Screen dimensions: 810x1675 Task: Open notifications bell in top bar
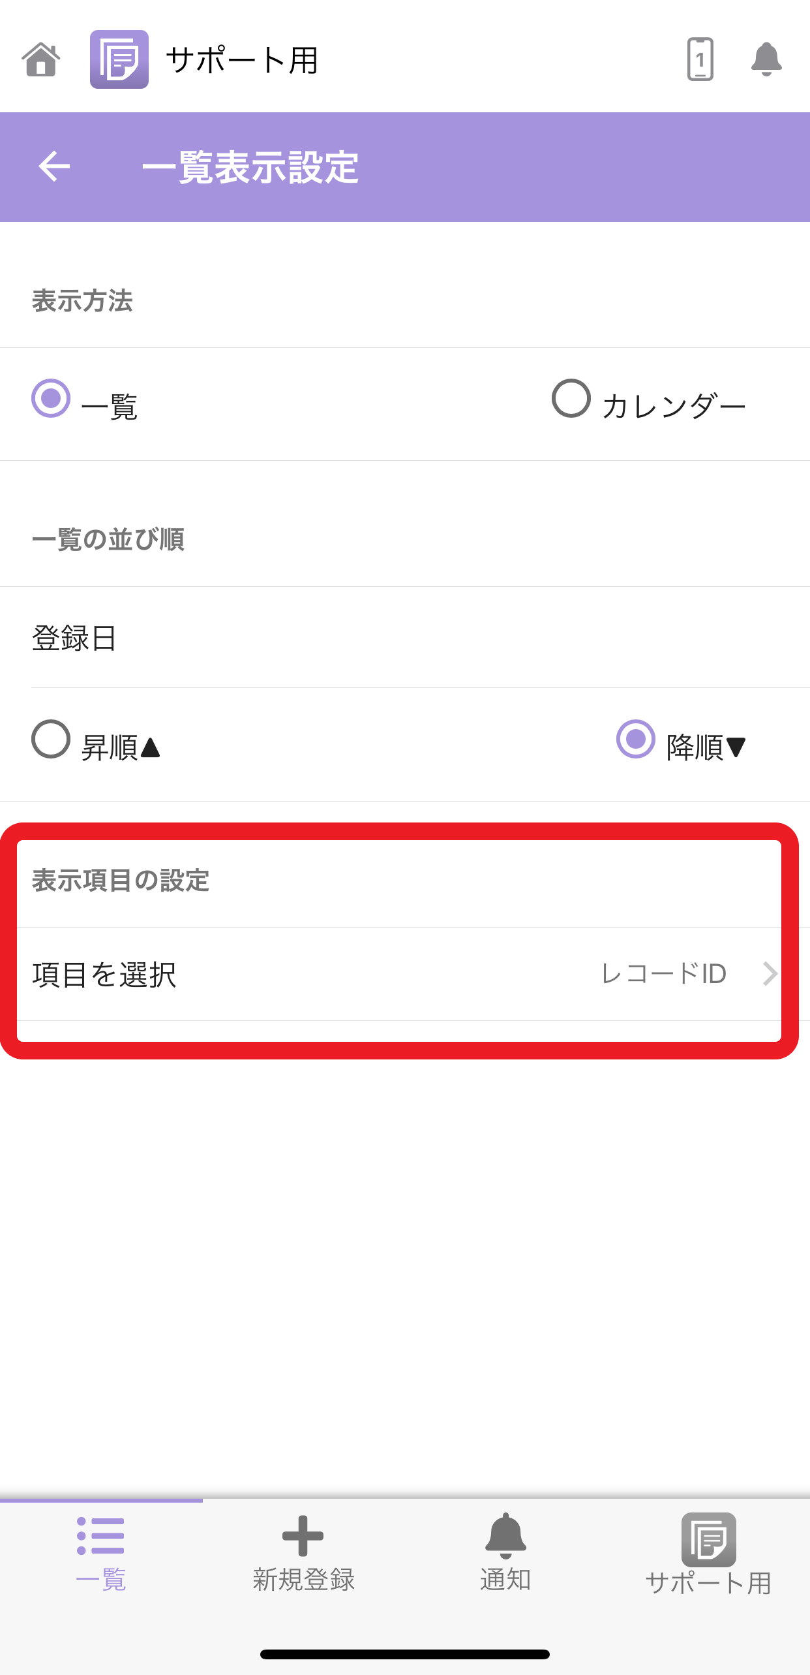tap(766, 59)
